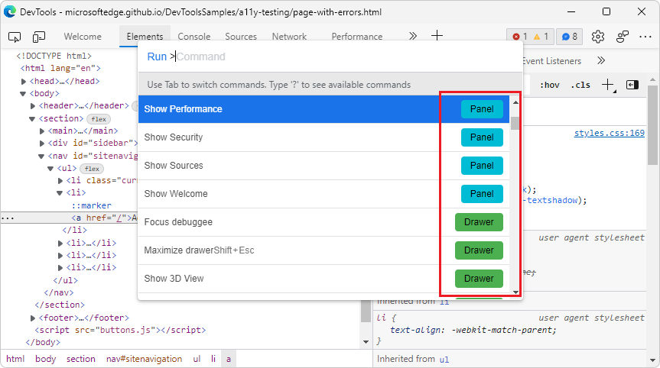Toggle the flex badge on ul
This screenshot has width=660, height=368.
(x=92, y=169)
